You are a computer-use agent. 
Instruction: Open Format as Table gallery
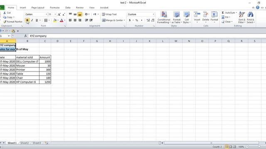[176, 17]
